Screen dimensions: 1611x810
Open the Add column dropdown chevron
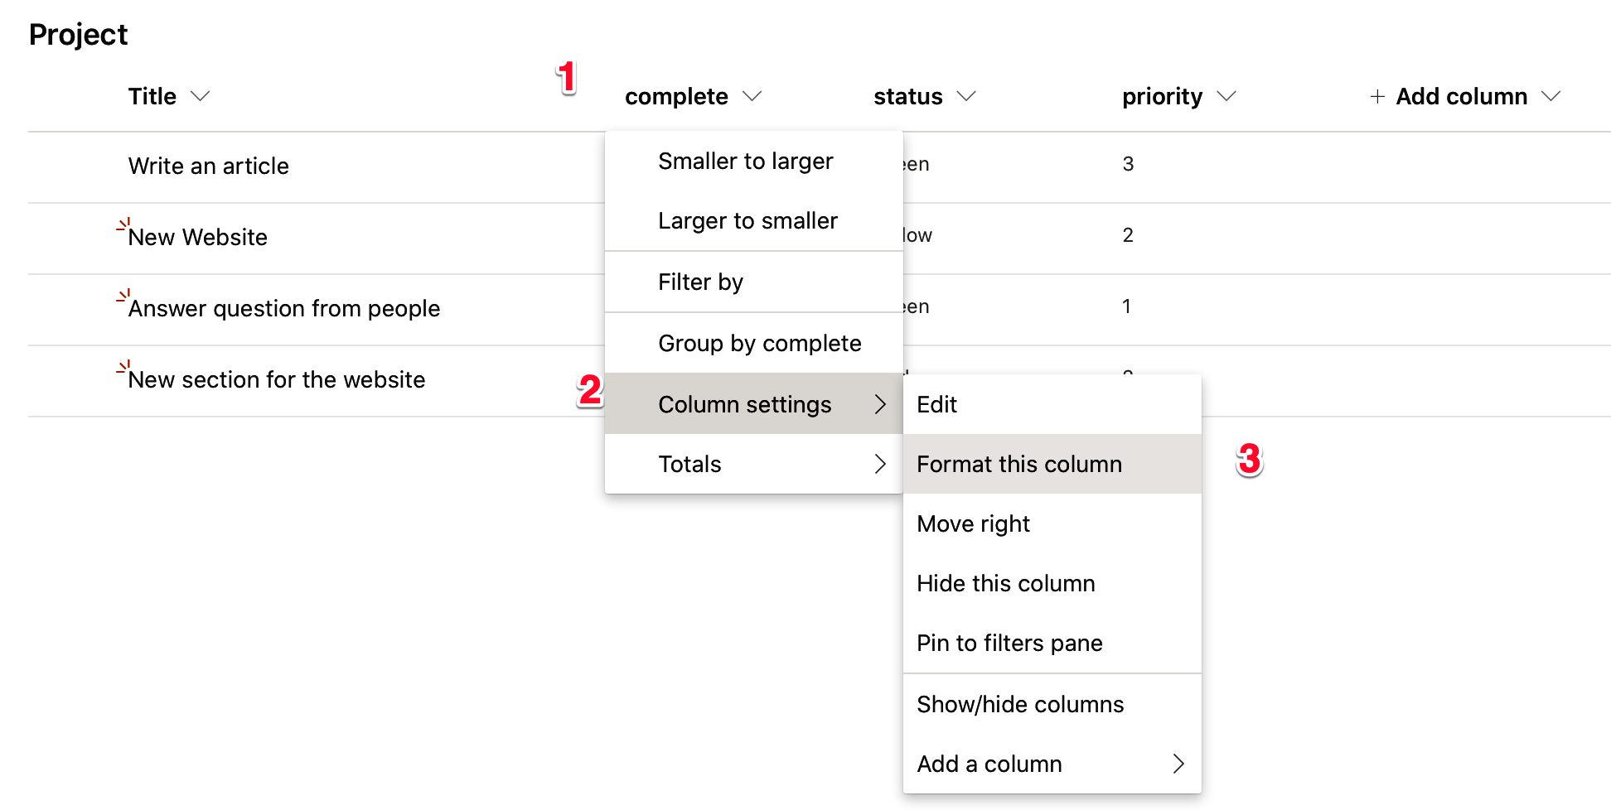click(1551, 96)
